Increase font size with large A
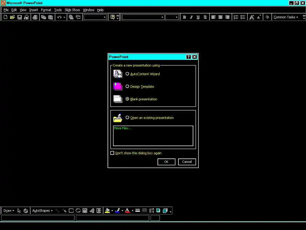Image resolution: width=306 pixels, height=230 pixels. click(x=252, y=17)
